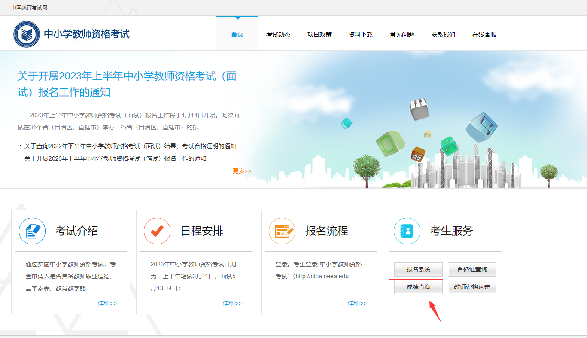
Task: Click 详细>> under 报名流程
Action: (x=357, y=303)
